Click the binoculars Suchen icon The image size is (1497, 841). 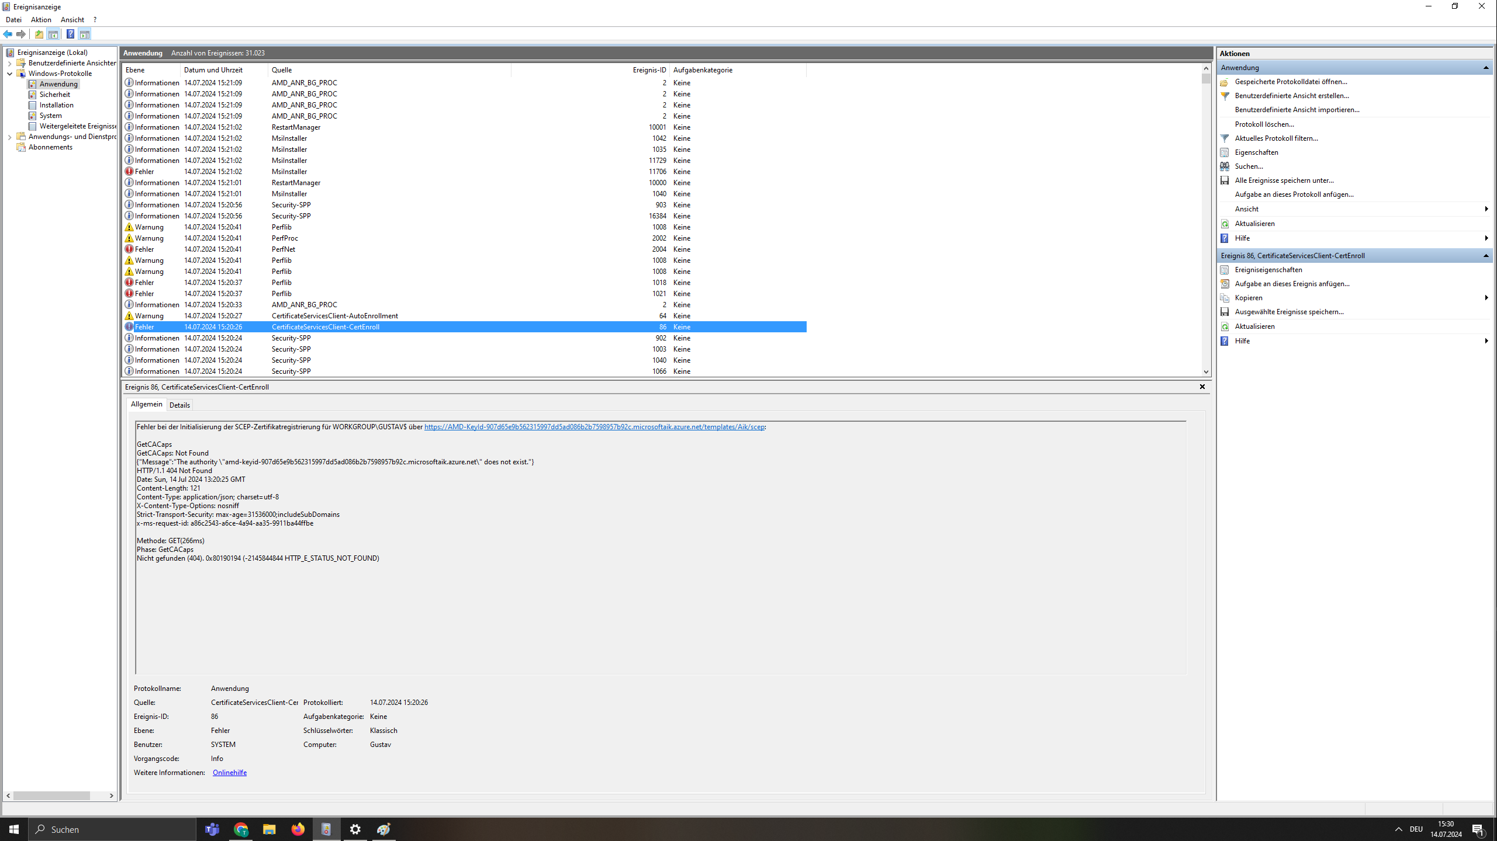(x=1225, y=166)
